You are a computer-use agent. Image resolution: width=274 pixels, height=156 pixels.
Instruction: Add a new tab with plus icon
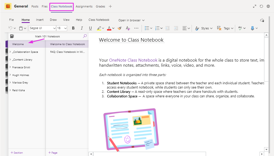tap(110, 6)
